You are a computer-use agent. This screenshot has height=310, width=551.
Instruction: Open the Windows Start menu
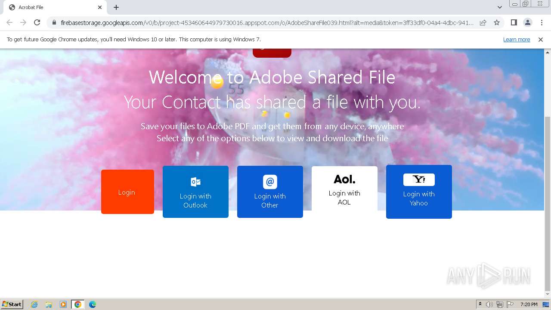click(12, 304)
